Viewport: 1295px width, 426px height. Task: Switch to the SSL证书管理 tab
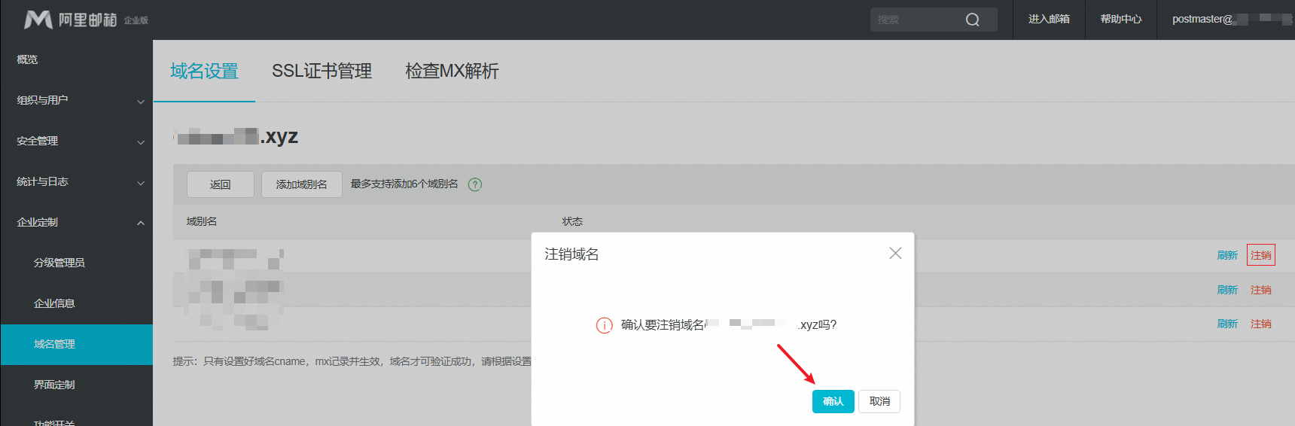(x=321, y=72)
